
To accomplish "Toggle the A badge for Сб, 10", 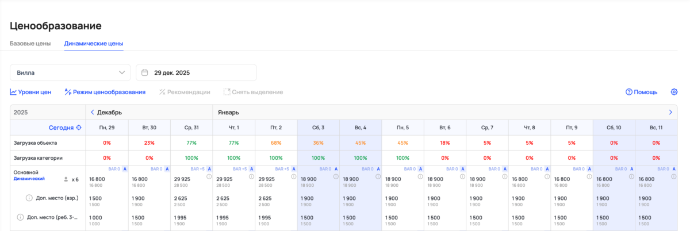I will (x=631, y=169).
